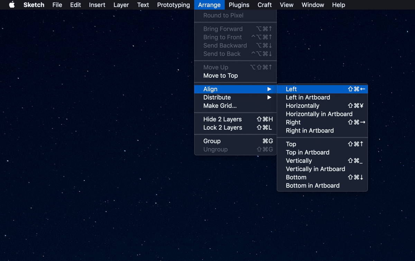The height and width of the screenshot is (261, 415).
Task: Align layers to Top
Action: 322,144
